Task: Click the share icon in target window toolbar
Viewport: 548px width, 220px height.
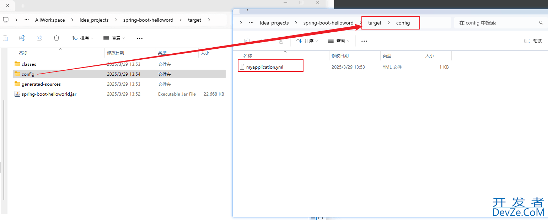Action: [x=39, y=38]
